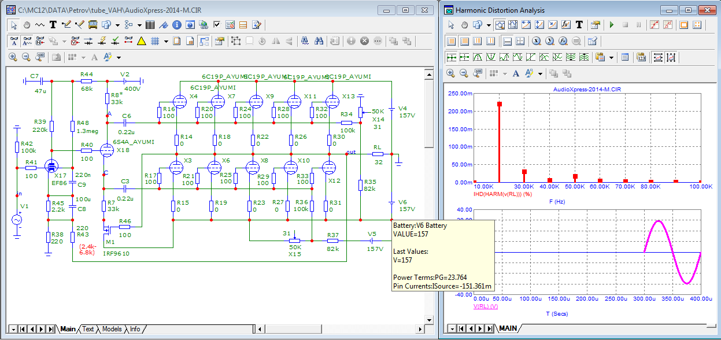Click the green Run play button

point(612,25)
